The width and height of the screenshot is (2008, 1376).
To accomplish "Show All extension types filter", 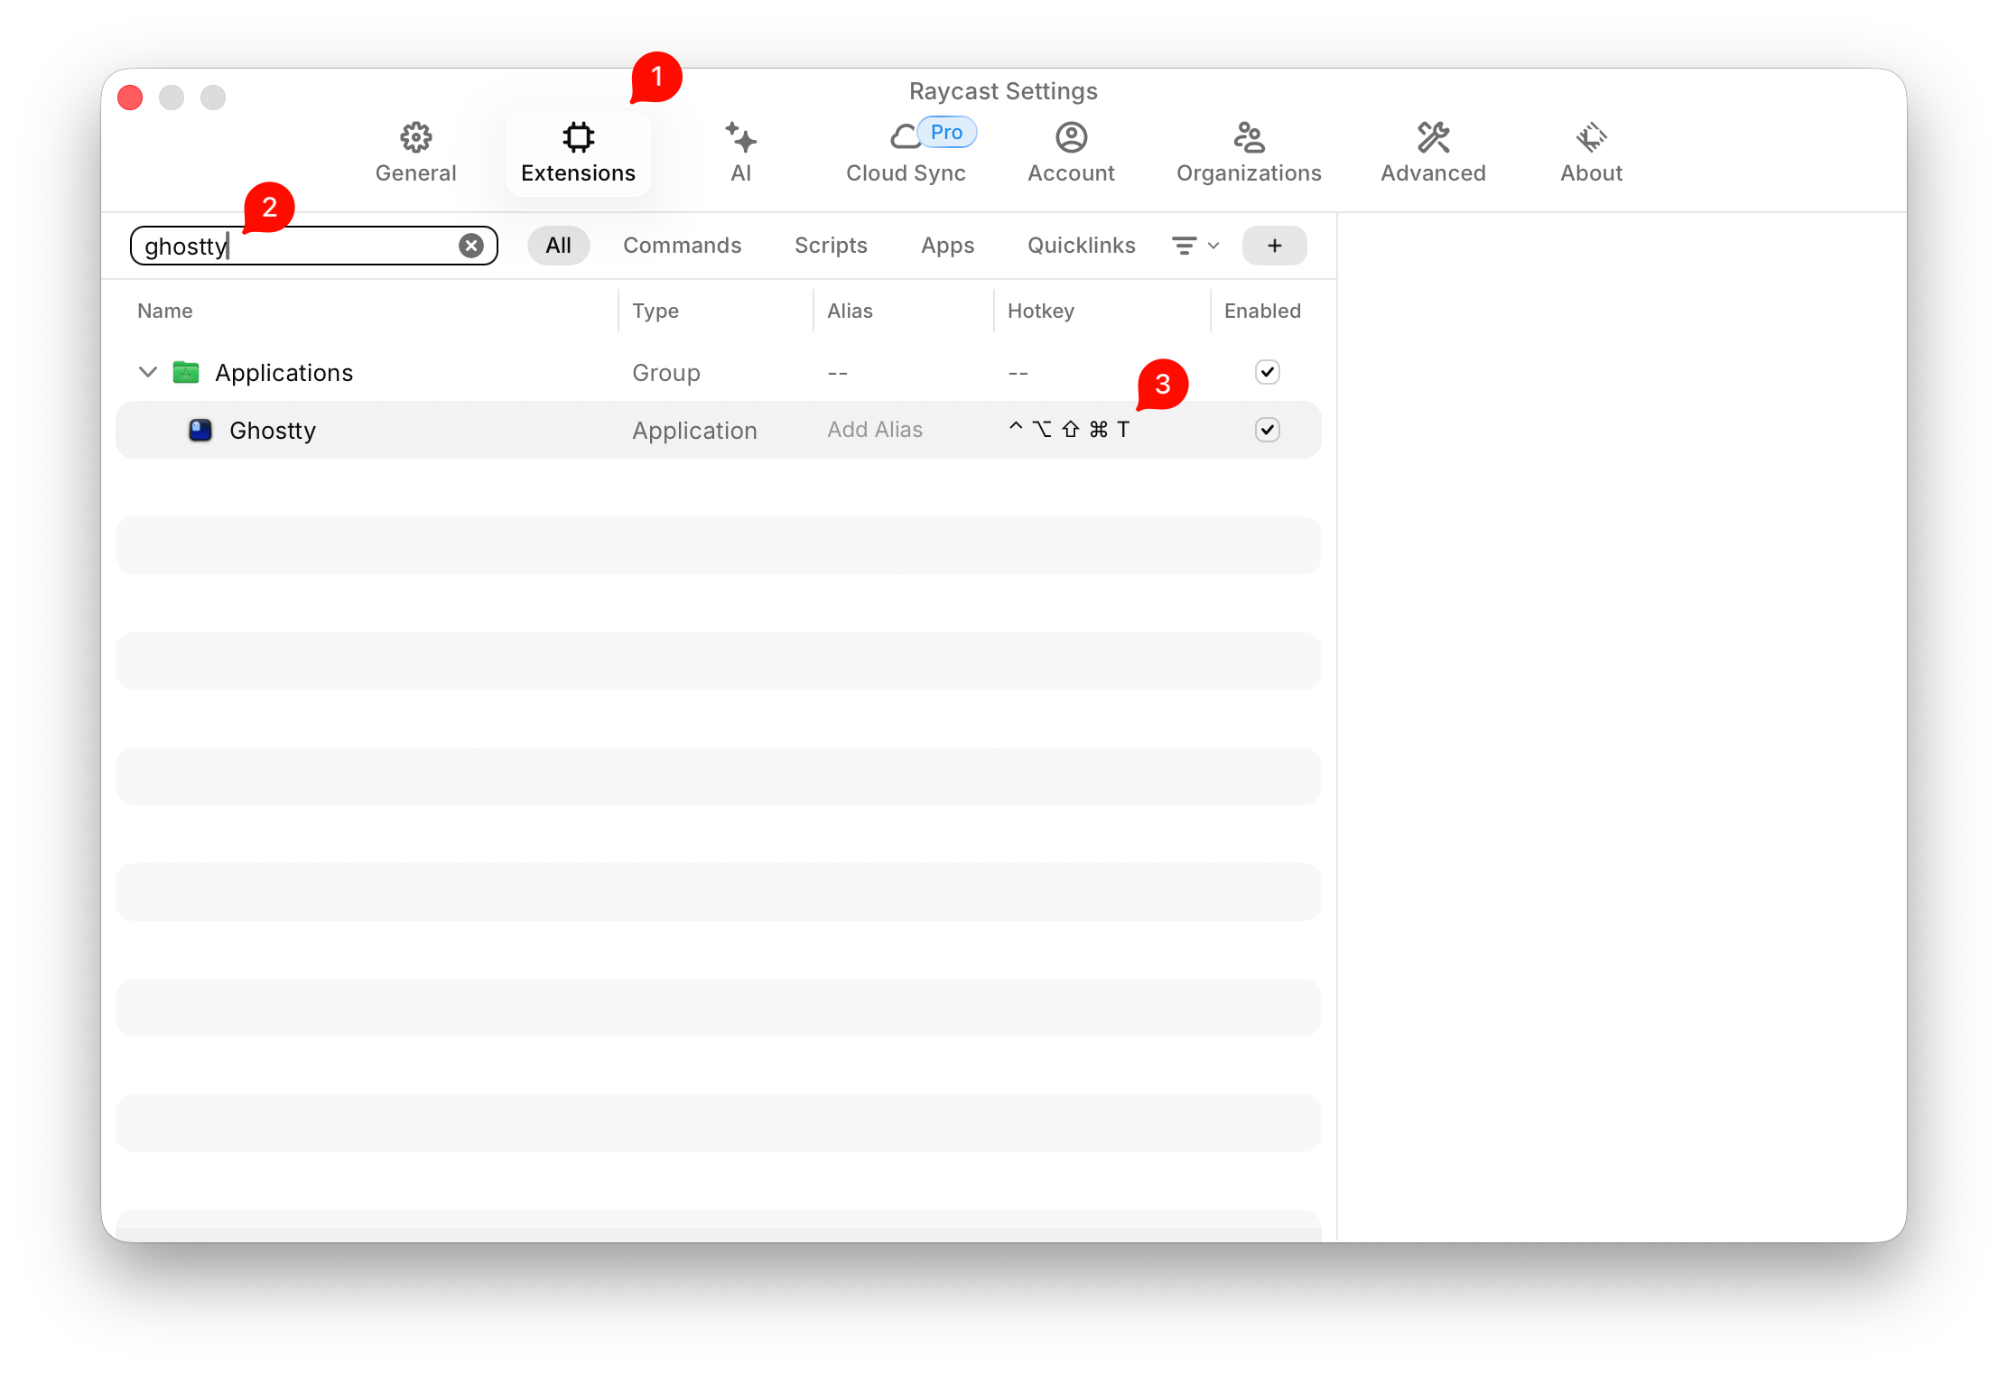I will (558, 246).
